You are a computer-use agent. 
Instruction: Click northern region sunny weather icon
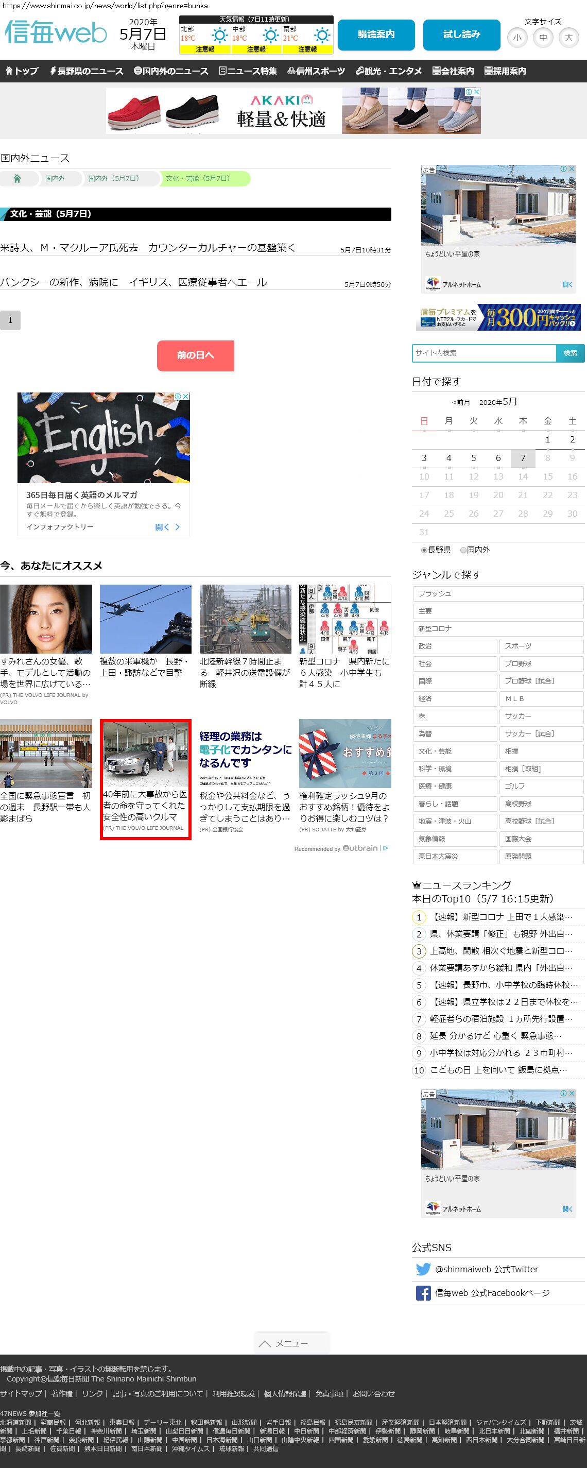[x=219, y=36]
